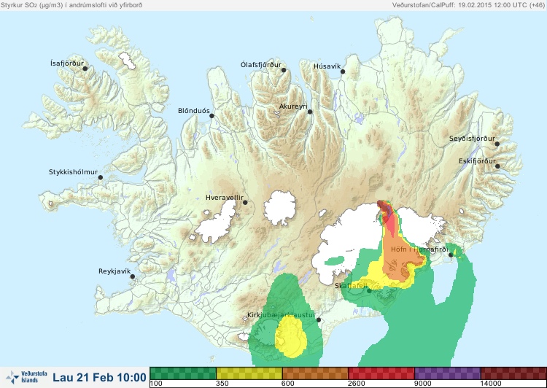
Task: Select the red 2600 legend swatch
Action: 381,373
